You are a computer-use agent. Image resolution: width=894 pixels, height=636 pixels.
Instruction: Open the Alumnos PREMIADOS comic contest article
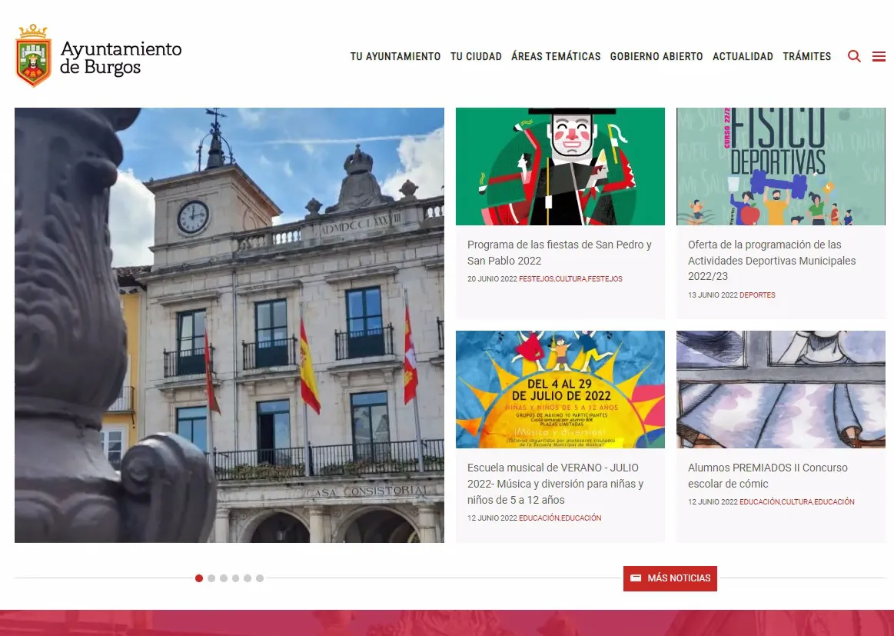(x=767, y=475)
